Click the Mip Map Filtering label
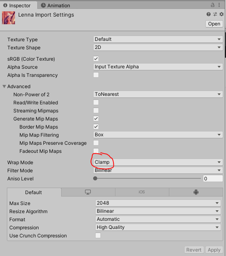The image size is (226, 256). (39, 135)
